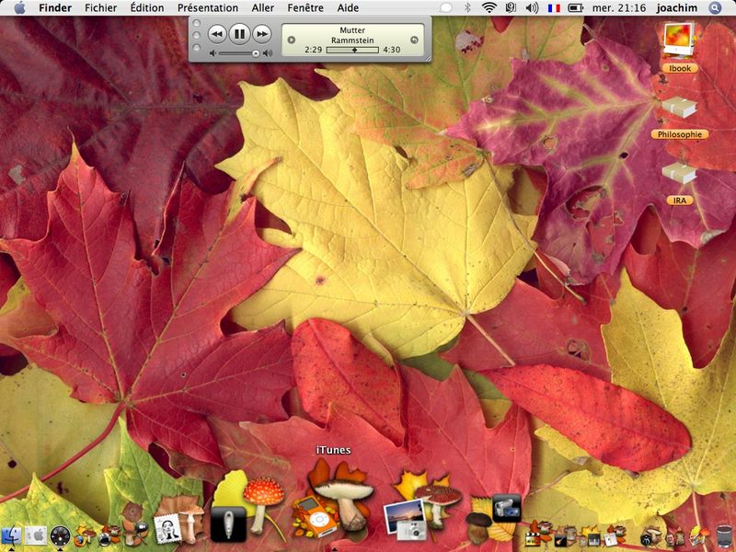Launch iPhoto camera icon in the Dock

(406, 520)
